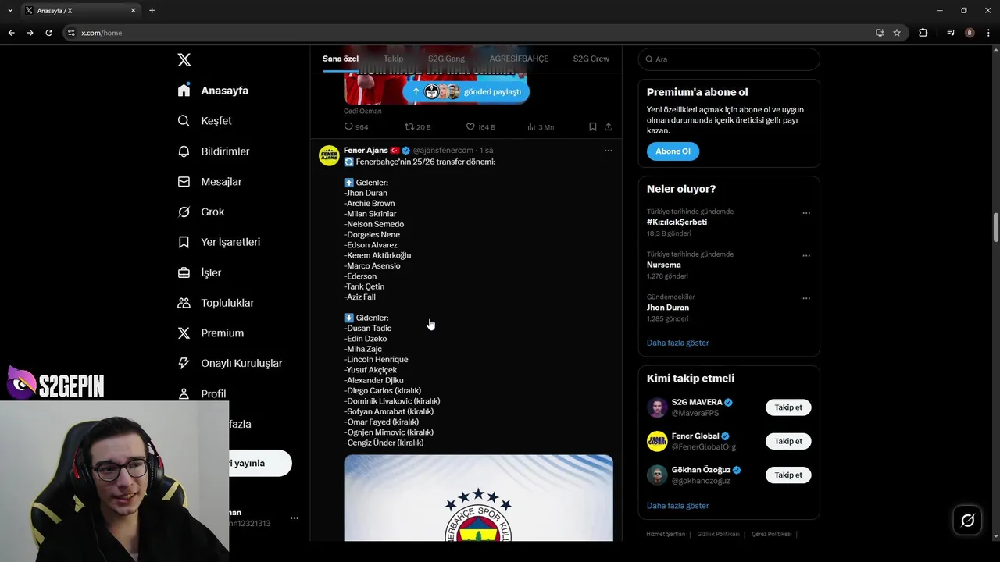1000x562 pixels.
Task: Open Premium X icon in sidebar
Action: click(x=184, y=333)
